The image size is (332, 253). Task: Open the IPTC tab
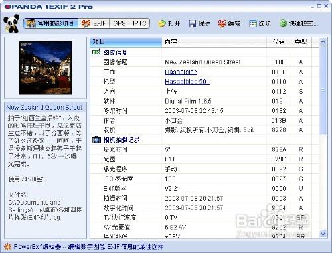(x=139, y=23)
